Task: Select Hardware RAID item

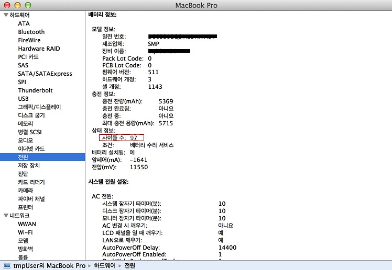Action: click(39, 49)
